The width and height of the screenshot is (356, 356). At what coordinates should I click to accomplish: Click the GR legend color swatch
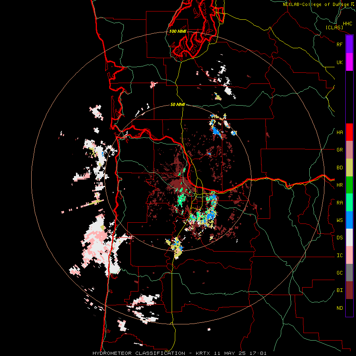pyautogui.click(x=349, y=150)
